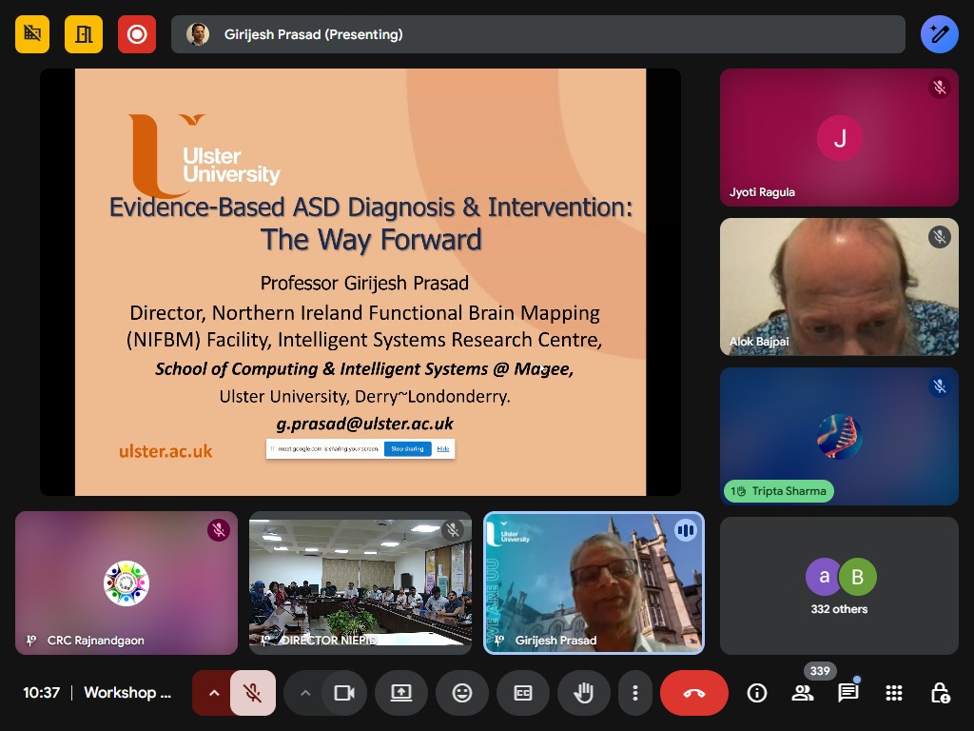Show the people list icon
Image resolution: width=974 pixels, height=731 pixels.
click(x=803, y=693)
